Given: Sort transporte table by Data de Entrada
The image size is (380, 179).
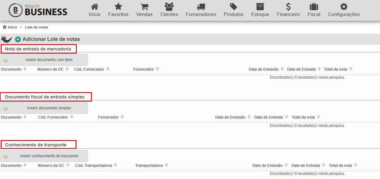Looking at the screenshot, I should point(308,166).
